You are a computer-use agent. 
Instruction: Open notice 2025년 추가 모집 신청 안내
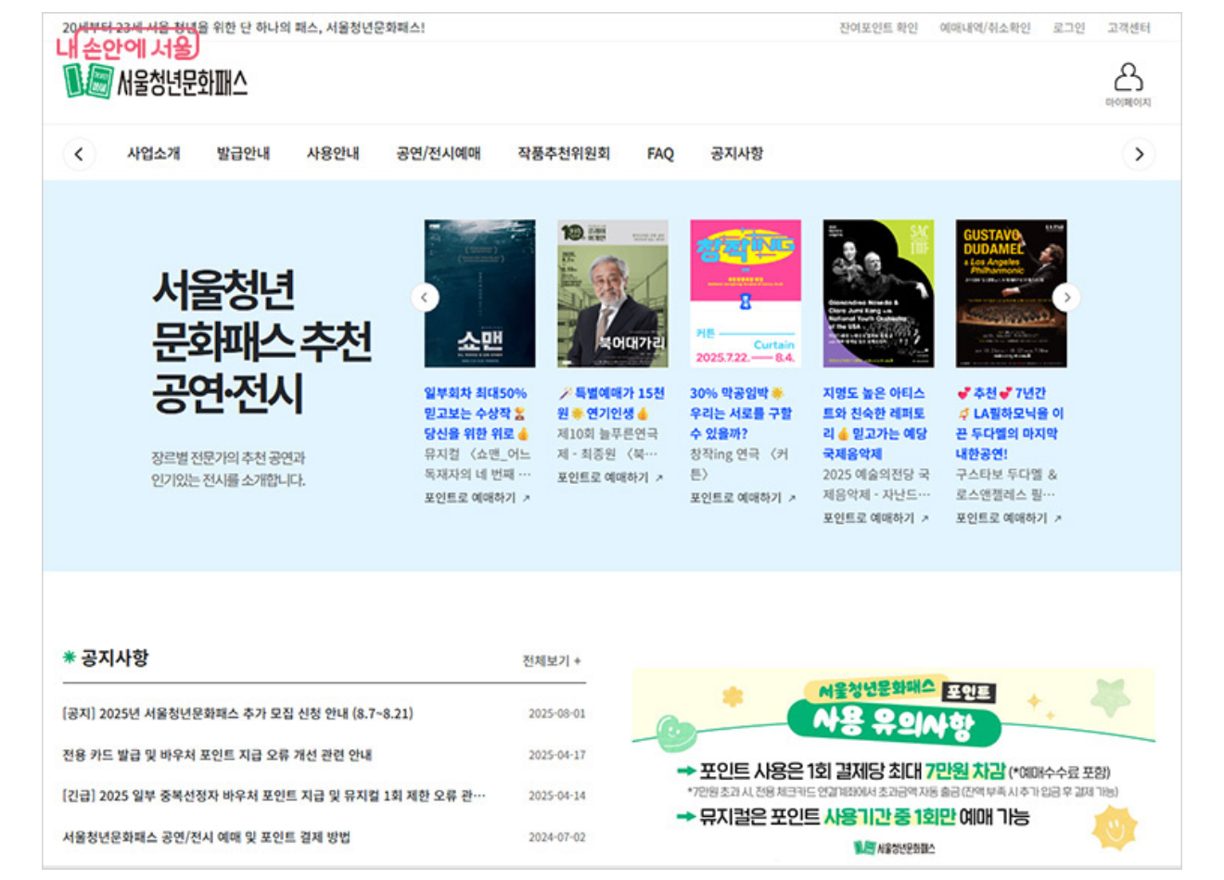click(237, 714)
